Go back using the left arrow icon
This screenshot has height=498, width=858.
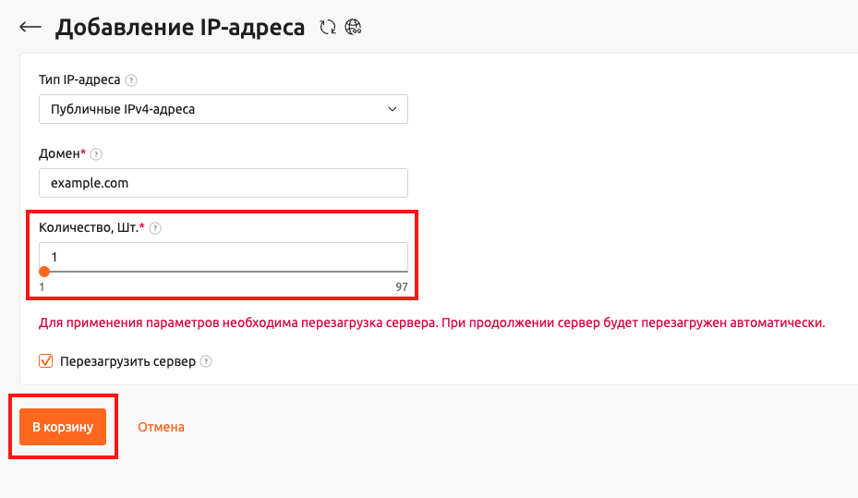coord(30,28)
